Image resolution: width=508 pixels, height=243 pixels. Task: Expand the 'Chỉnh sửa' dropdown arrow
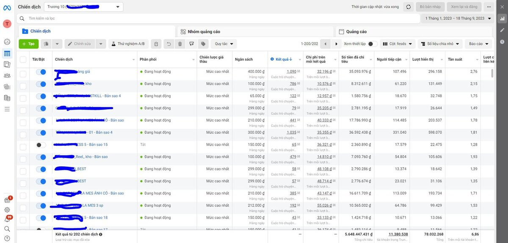point(101,44)
